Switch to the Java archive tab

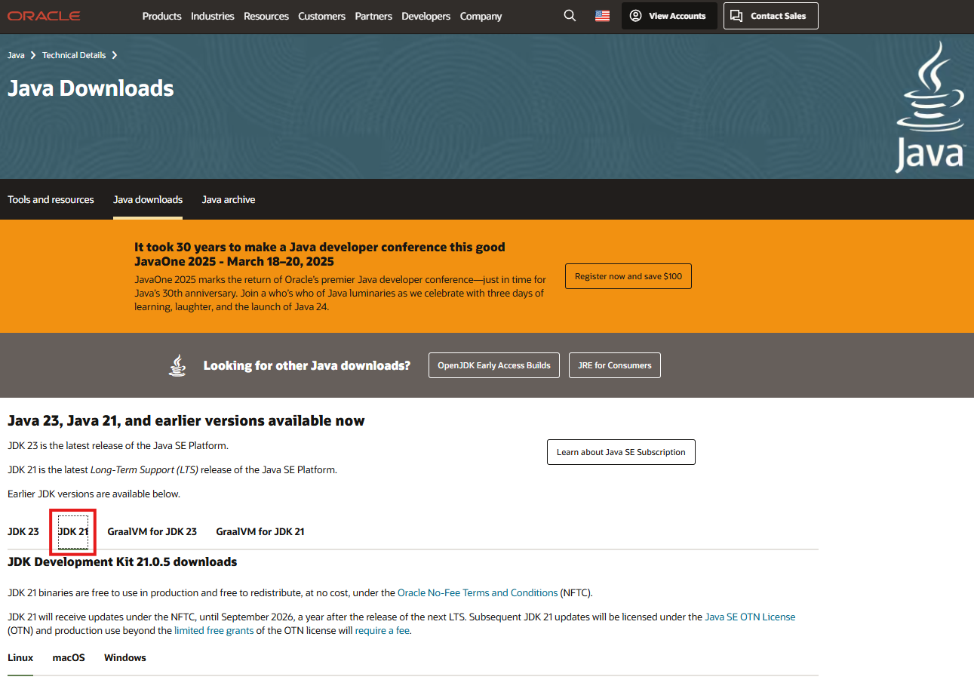coord(228,199)
